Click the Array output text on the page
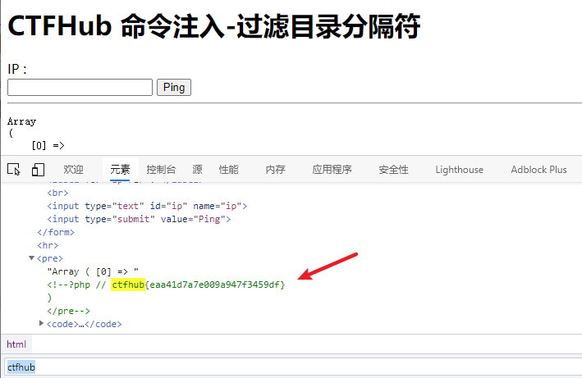 (x=22, y=121)
